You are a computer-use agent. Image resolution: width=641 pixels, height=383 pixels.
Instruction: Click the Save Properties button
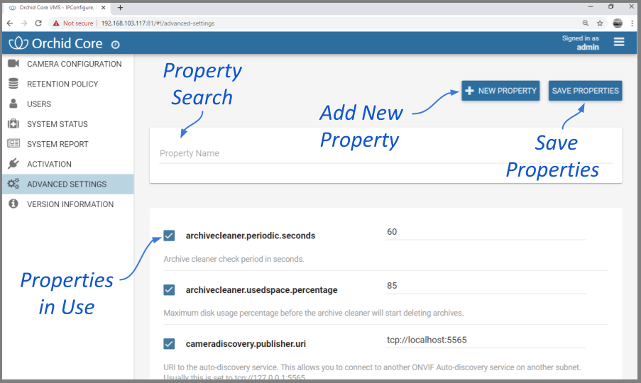pos(585,91)
